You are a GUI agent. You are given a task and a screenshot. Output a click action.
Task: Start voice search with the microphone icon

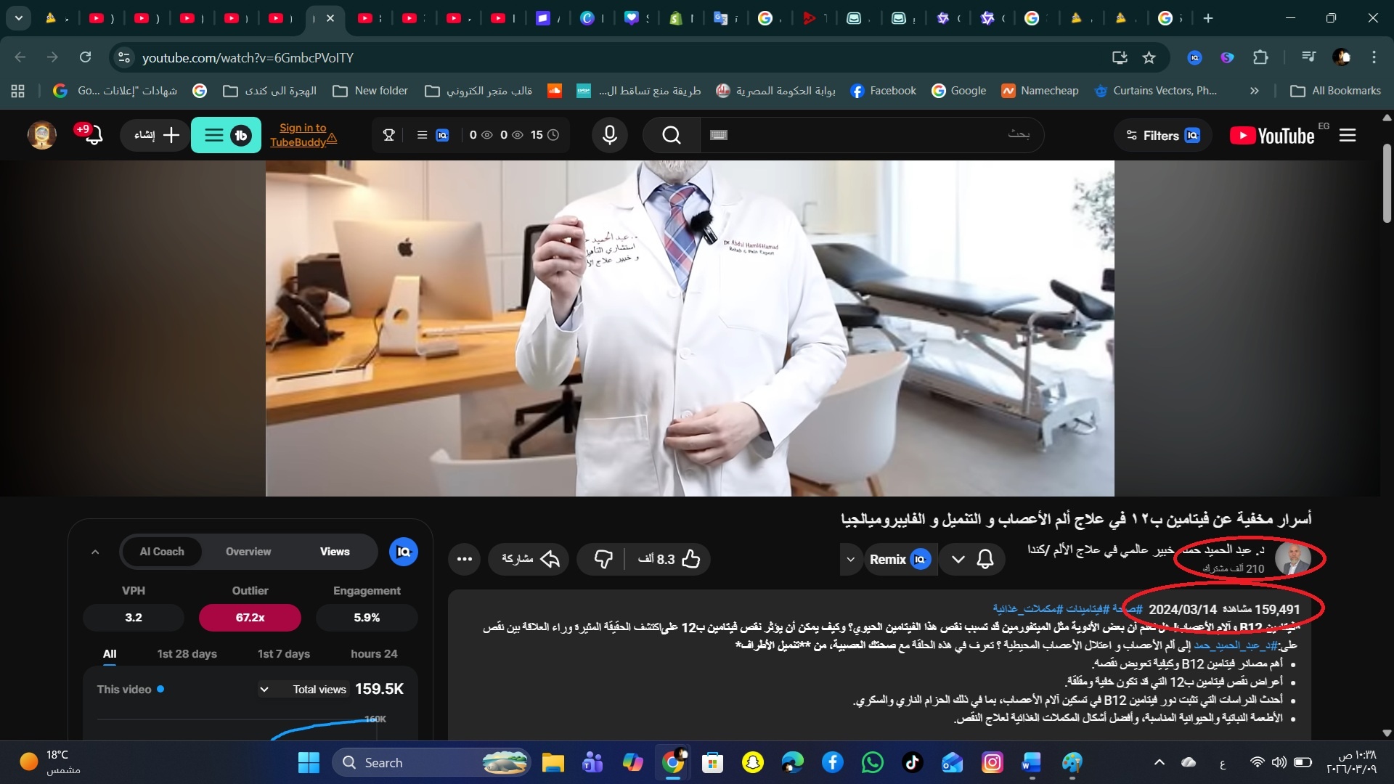[x=610, y=135]
